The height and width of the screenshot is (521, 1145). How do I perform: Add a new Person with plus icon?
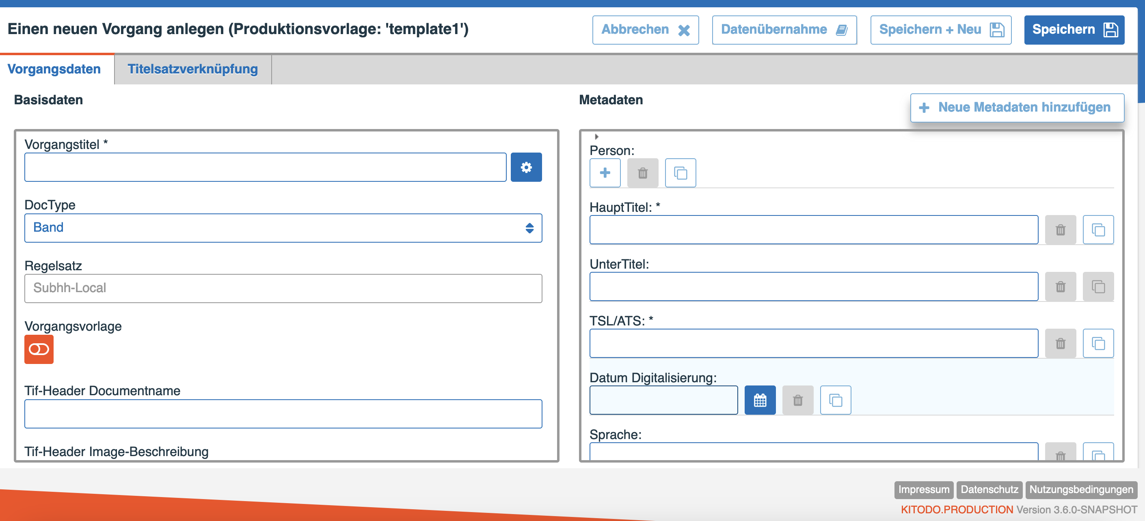[x=605, y=173]
